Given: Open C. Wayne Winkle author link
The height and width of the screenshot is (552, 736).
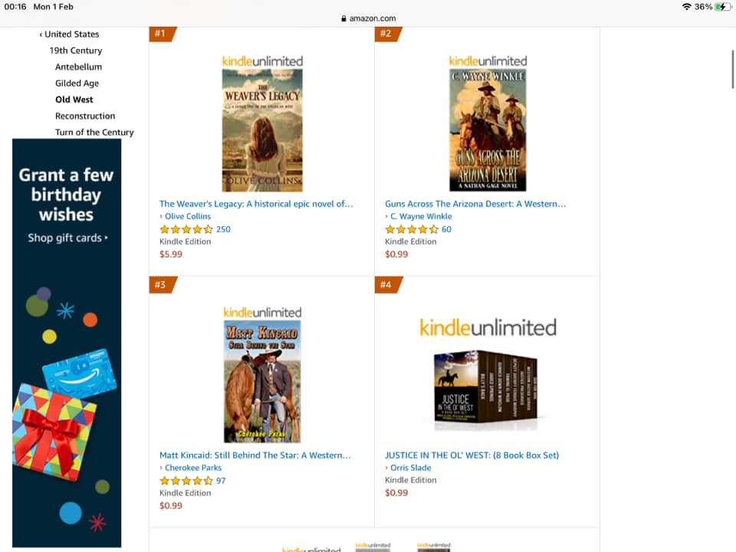Looking at the screenshot, I should (421, 216).
